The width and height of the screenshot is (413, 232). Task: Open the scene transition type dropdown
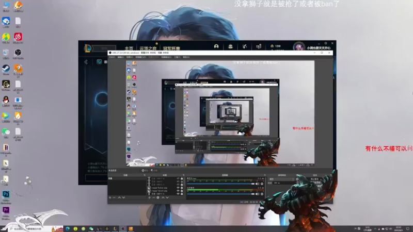click(281, 179)
